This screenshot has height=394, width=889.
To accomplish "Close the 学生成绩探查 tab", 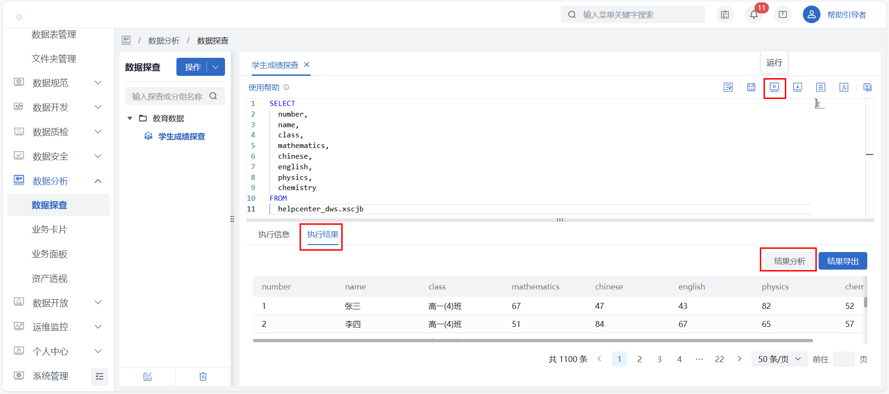I will (307, 65).
